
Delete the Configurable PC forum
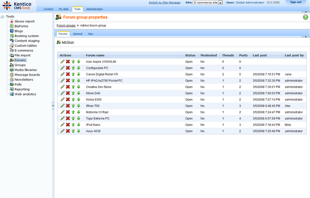click(x=68, y=68)
